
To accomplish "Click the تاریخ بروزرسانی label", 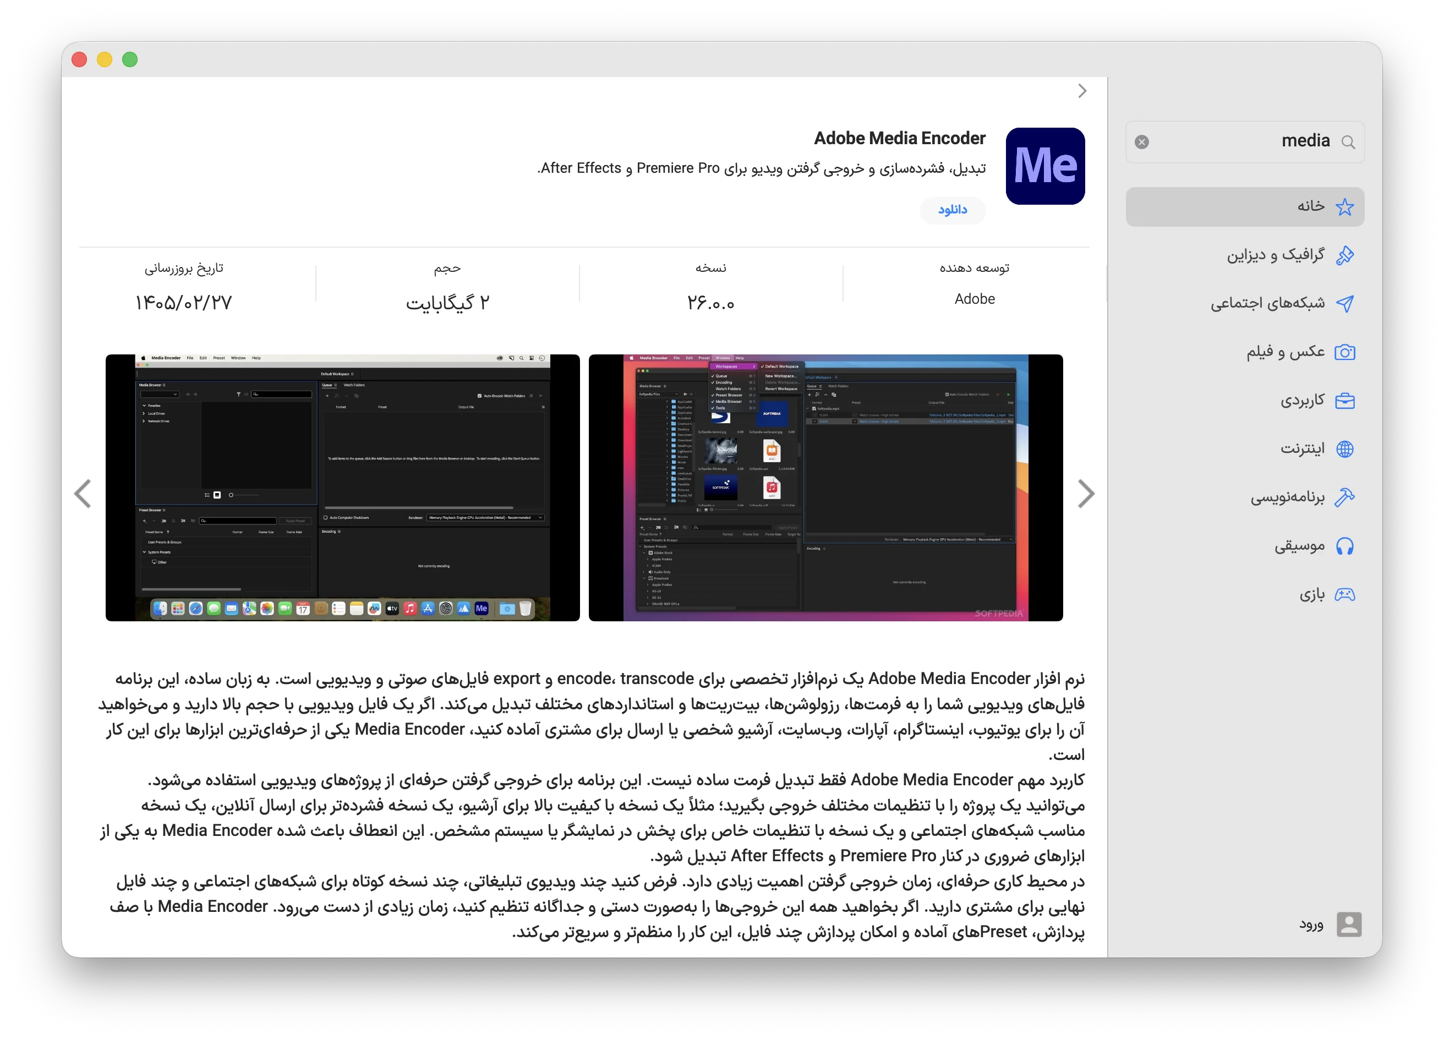I will coord(183,269).
